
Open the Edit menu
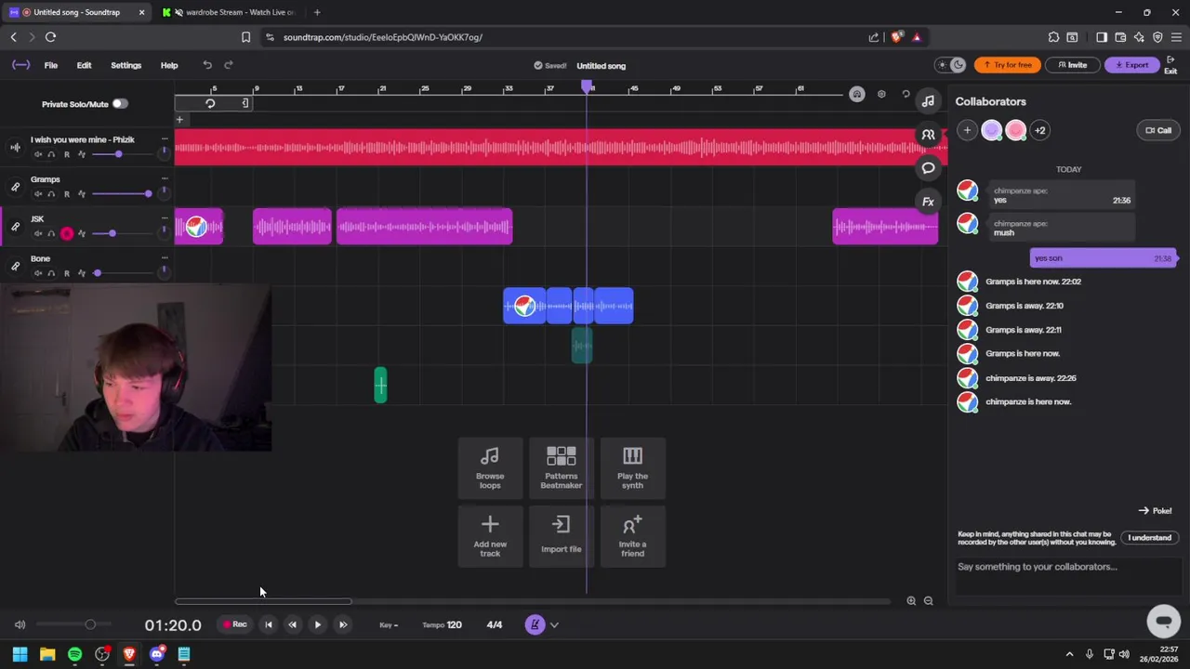tap(84, 65)
